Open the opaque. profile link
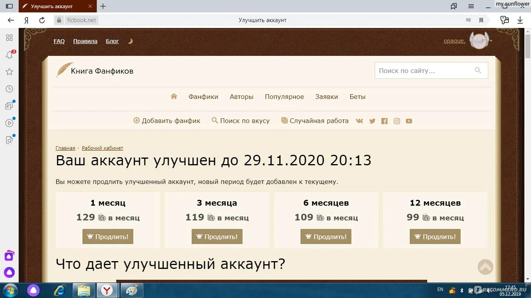Screen dimensions: 531x298 [x=454, y=41]
